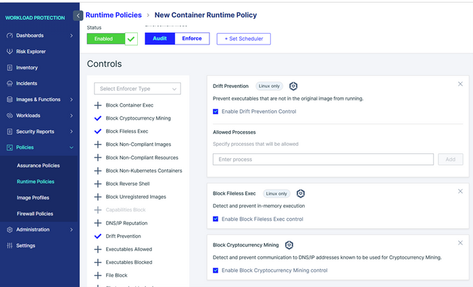Click the Workloads icon in sidebar
Viewport: 473px width, 287px height.
[x=9, y=115]
